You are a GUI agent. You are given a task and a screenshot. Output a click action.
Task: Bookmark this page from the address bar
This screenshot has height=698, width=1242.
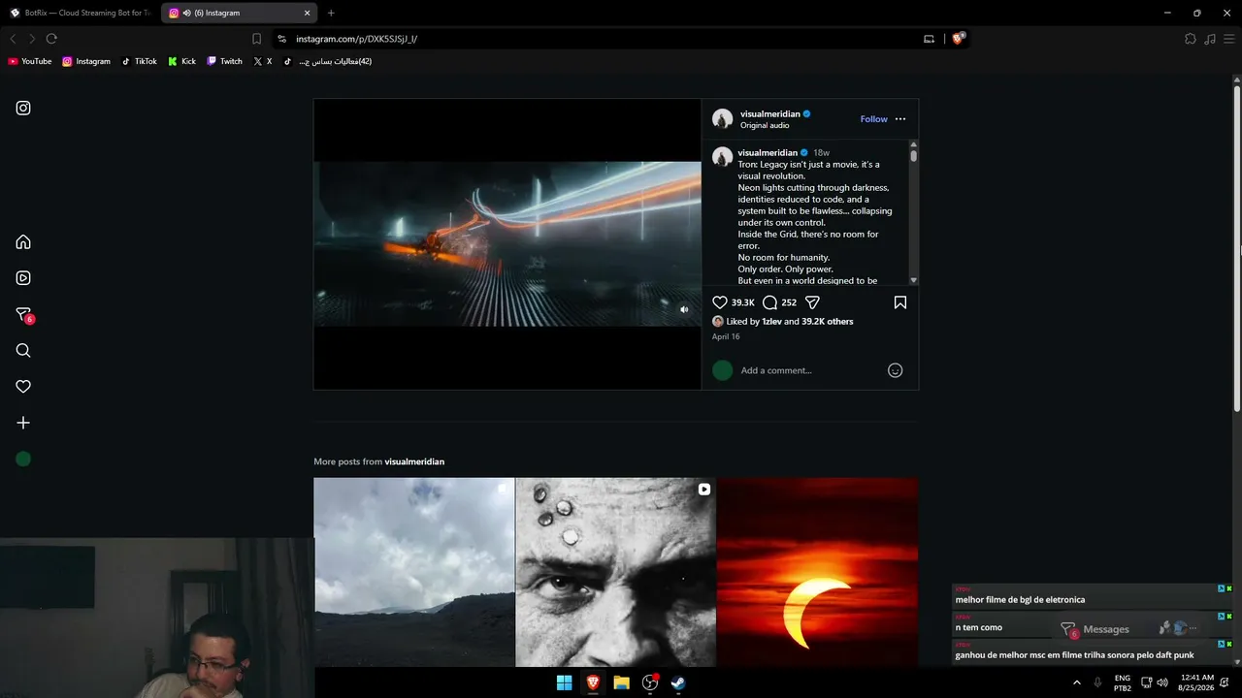pyautogui.click(x=256, y=39)
